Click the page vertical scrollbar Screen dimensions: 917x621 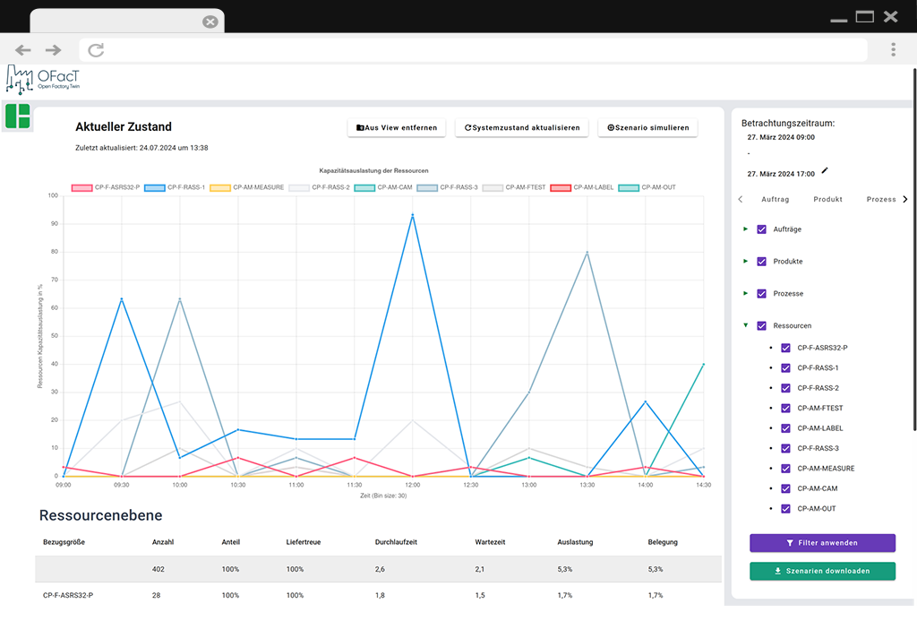coord(914,250)
